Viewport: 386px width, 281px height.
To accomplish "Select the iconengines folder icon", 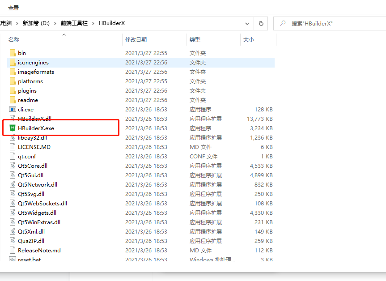I will (13, 62).
